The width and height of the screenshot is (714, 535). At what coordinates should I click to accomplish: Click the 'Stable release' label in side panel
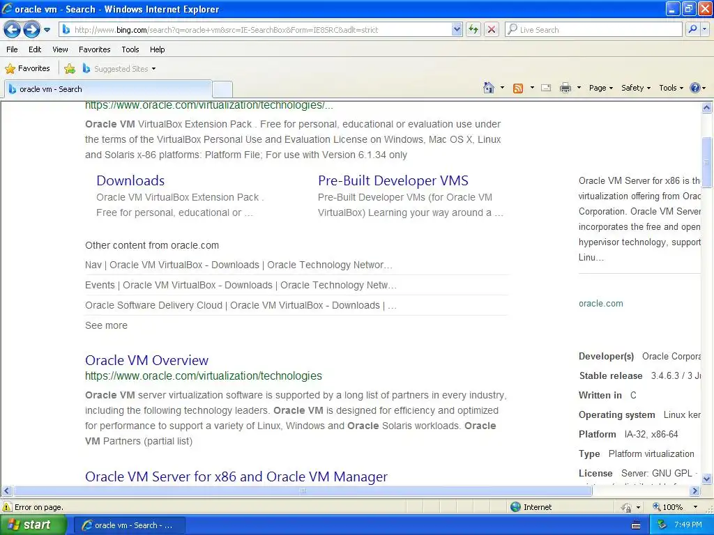[611, 375]
